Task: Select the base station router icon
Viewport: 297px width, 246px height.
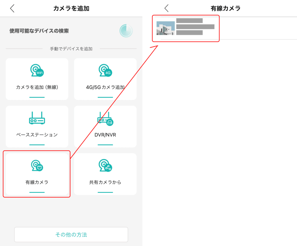Action: click(x=37, y=118)
